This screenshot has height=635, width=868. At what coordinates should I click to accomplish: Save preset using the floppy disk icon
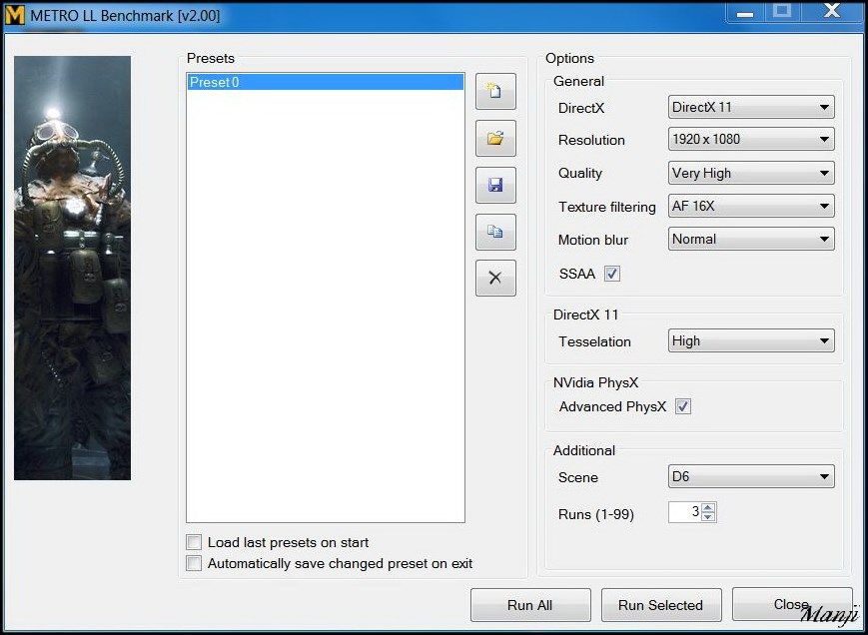495,185
